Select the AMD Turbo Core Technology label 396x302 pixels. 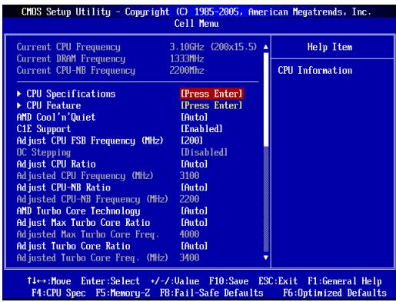[78, 211]
